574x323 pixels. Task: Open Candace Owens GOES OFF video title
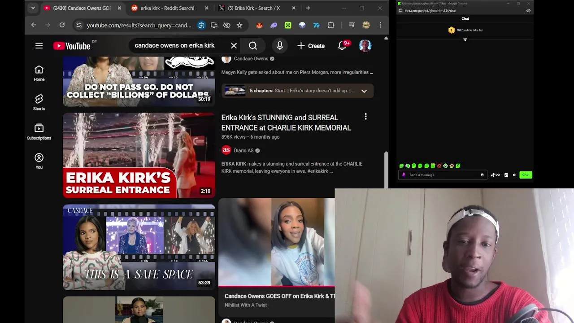(279, 296)
